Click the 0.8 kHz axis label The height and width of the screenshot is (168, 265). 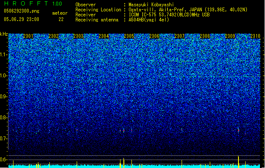click(4, 118)
